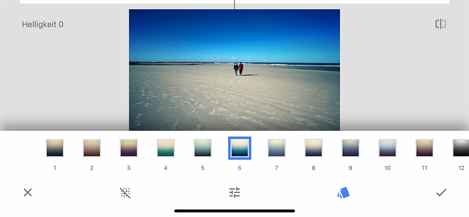Viewport: 469px width, 217px height.
Task: Select black-and-white style 12 thumbnail
Action: click(x=461, y=148)
